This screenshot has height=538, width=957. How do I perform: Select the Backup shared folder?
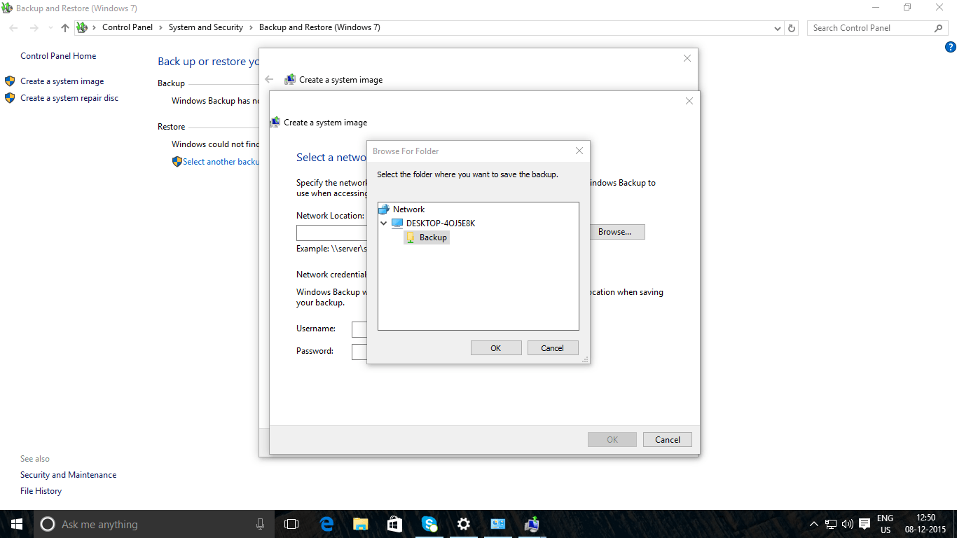(427, 237)
